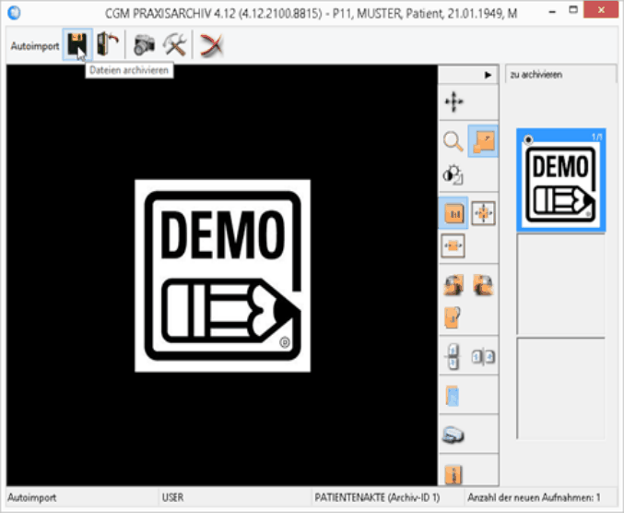Click 'Anzahl der neuen Aufnahmen: 1' status text
Image resolution: width=624 pixels, height=513 pixels.
[534, 497]
